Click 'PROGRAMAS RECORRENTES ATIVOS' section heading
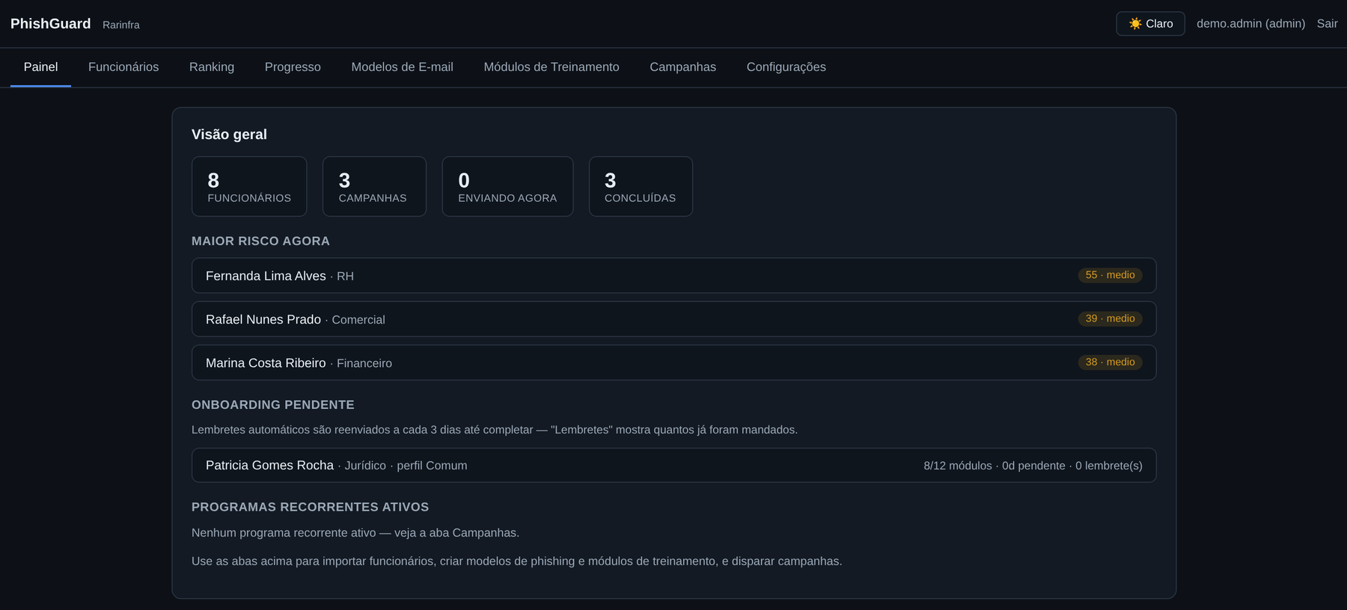 pyautogui.click(x=311, y=508)
